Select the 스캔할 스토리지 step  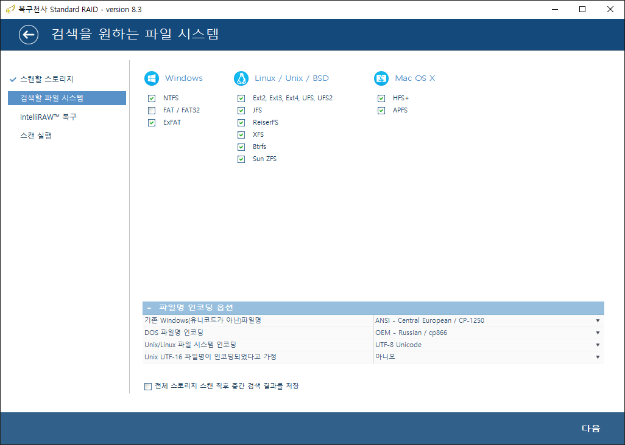[47, 79]
